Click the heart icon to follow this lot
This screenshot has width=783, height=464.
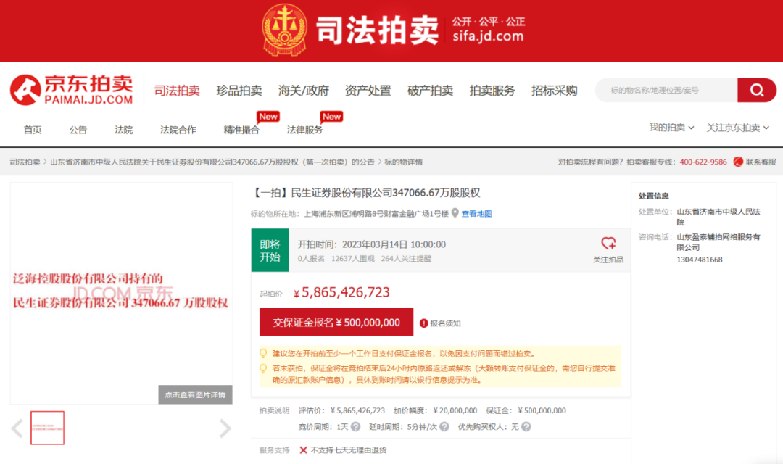point(608,244)
